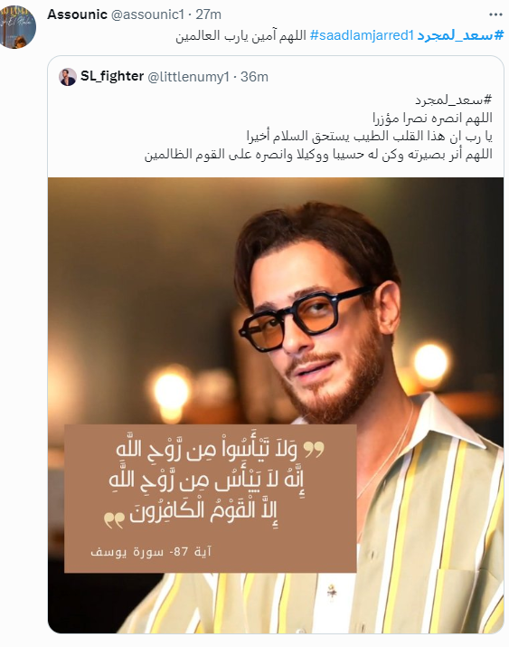Open the 27m tweet timestamp

[x=208, y=14]
